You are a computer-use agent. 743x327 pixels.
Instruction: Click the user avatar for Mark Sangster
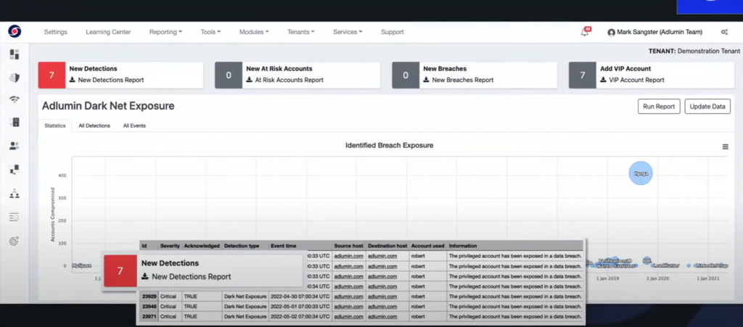coord(611,33)
